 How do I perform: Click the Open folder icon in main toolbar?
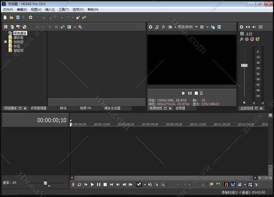click(11, 17)
